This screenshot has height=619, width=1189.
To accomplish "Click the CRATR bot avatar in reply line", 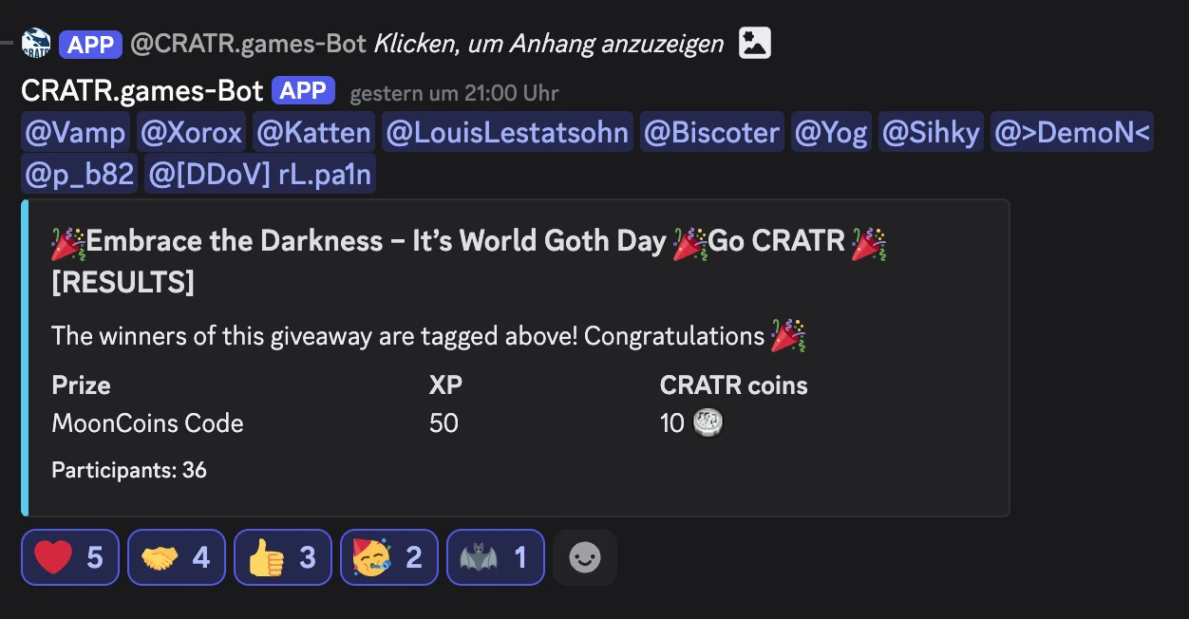I will 36,44.
